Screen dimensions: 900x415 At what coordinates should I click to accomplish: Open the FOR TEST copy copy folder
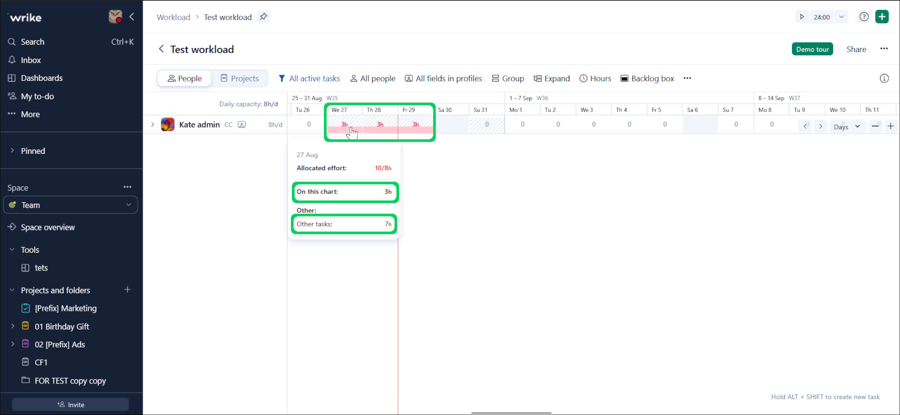coord(70,381)
